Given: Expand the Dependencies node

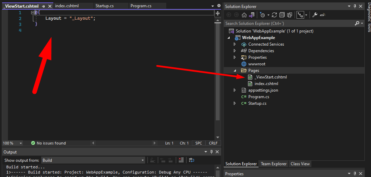Looking at the screenshot, I should click(x=235, y=51).
